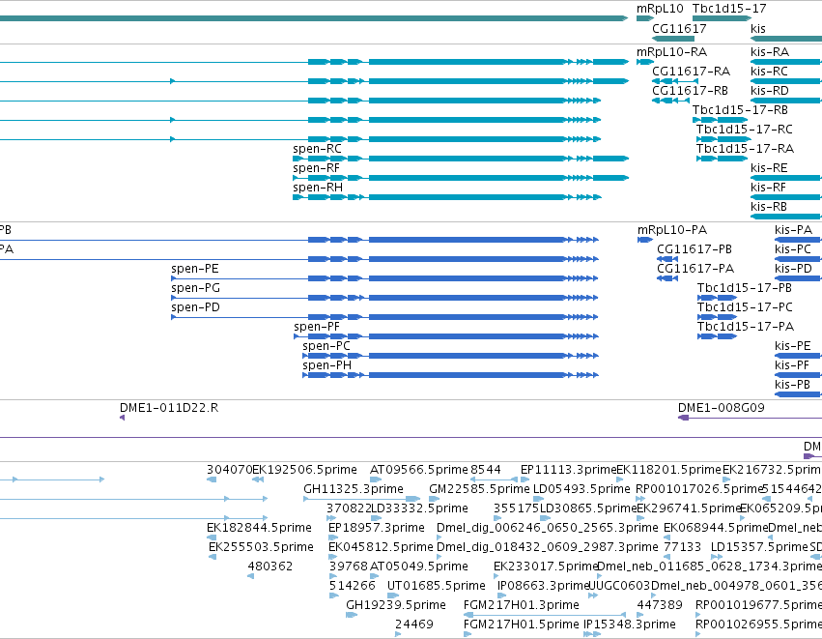822x639 pixels.
Task: Click the EP11113.3prime EST label
Action: point(568,470)
